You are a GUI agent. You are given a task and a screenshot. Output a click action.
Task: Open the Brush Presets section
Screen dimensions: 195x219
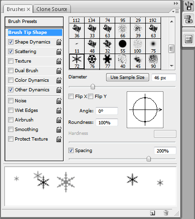click(34, 22)
